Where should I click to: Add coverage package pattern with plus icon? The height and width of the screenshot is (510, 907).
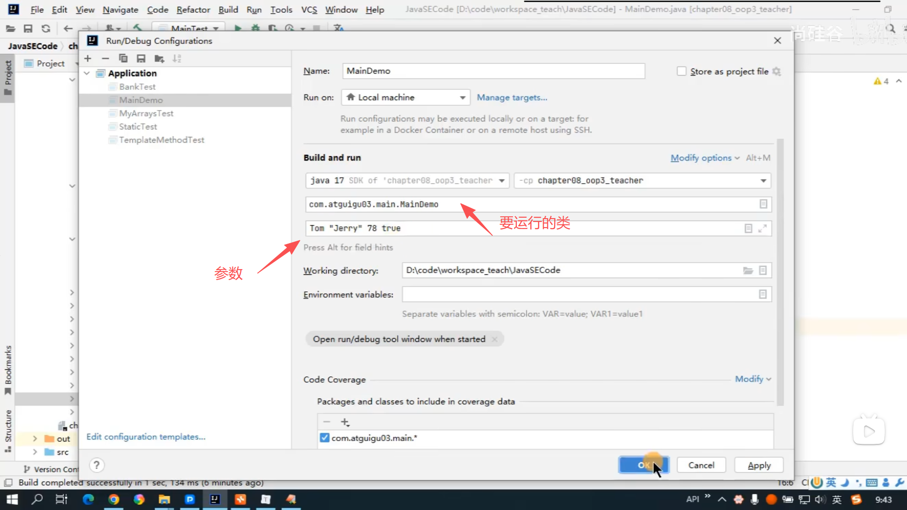coord(345,422)
